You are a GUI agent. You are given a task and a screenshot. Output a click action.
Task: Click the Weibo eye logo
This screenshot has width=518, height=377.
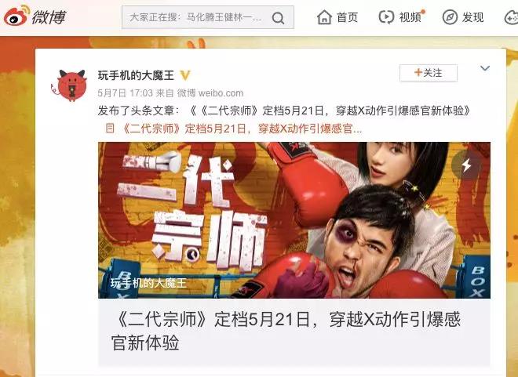[16, 16]
